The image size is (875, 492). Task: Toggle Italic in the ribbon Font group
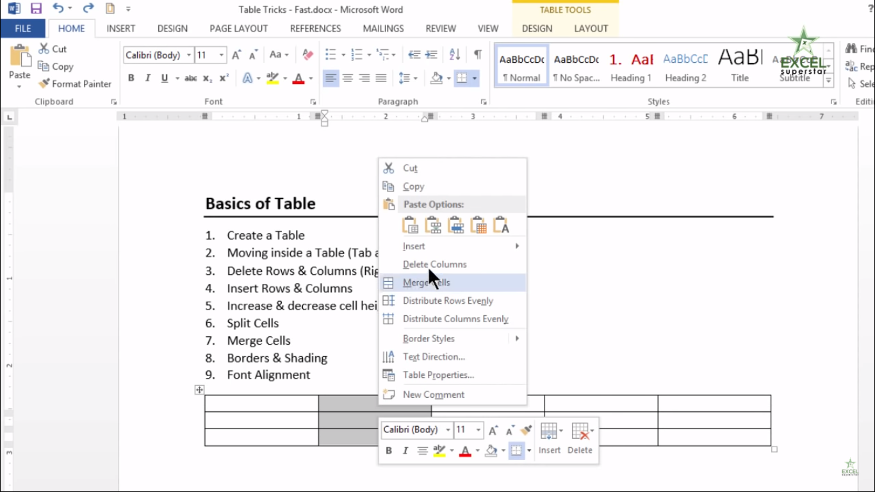click(148, 78)
